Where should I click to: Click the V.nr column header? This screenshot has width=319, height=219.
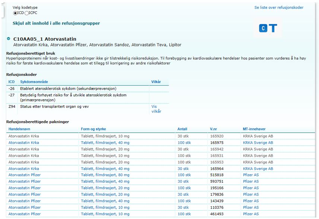[x=214, y=129]
